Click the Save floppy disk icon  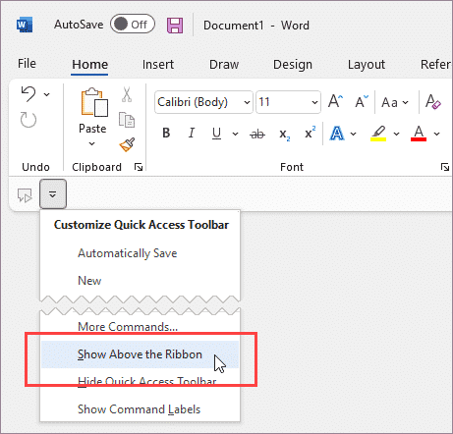(x=175, y=26)
